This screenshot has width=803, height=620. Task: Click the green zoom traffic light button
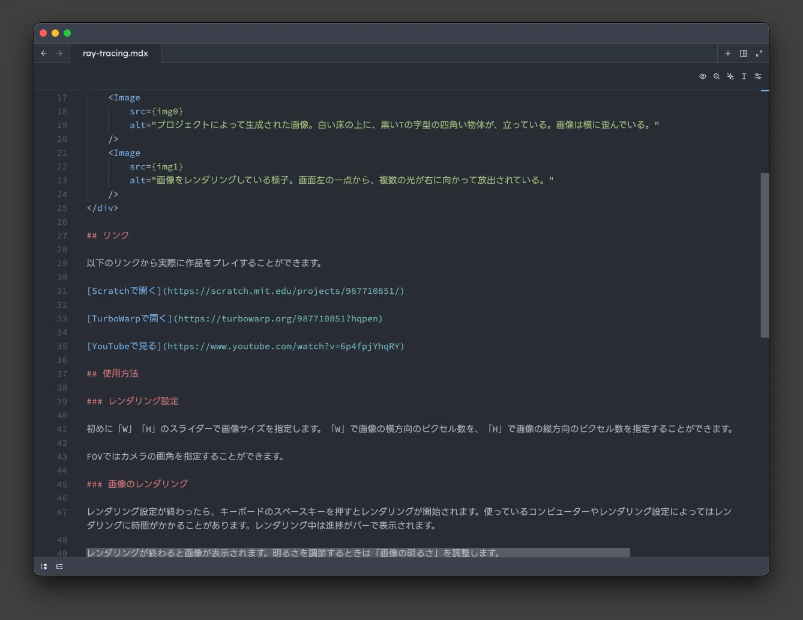[x=67, y=33]
